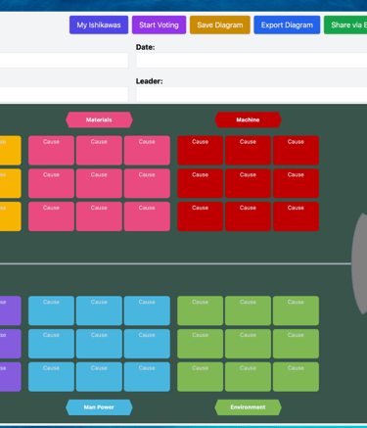
Task: Select the Environment category label
Action: click(x=248, y=407)
